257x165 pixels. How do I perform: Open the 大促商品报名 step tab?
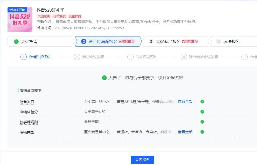click(x=176, y=42)
